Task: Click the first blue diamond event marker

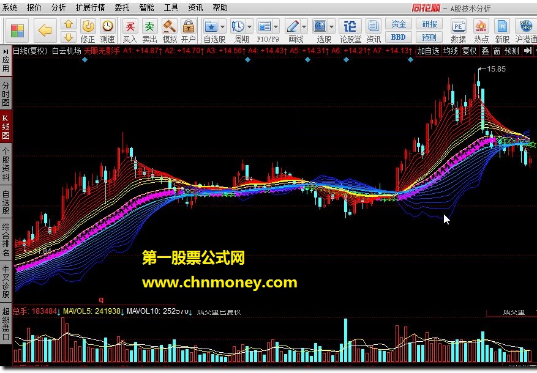Action: point(84,60)
